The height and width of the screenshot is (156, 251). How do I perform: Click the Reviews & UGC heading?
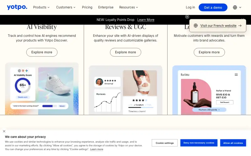click(125, 27)
